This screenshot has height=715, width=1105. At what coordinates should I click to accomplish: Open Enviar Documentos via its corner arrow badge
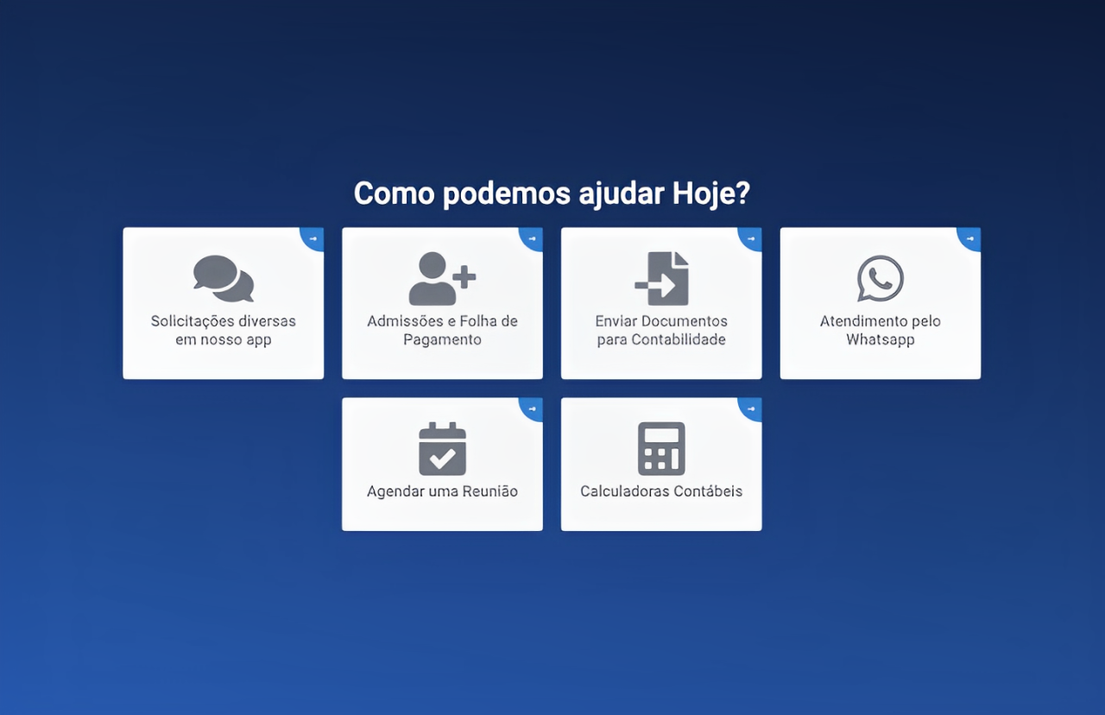tap(751, 238)
